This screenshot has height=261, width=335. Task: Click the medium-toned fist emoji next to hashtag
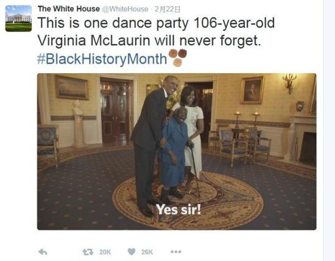tap(173, 54)
